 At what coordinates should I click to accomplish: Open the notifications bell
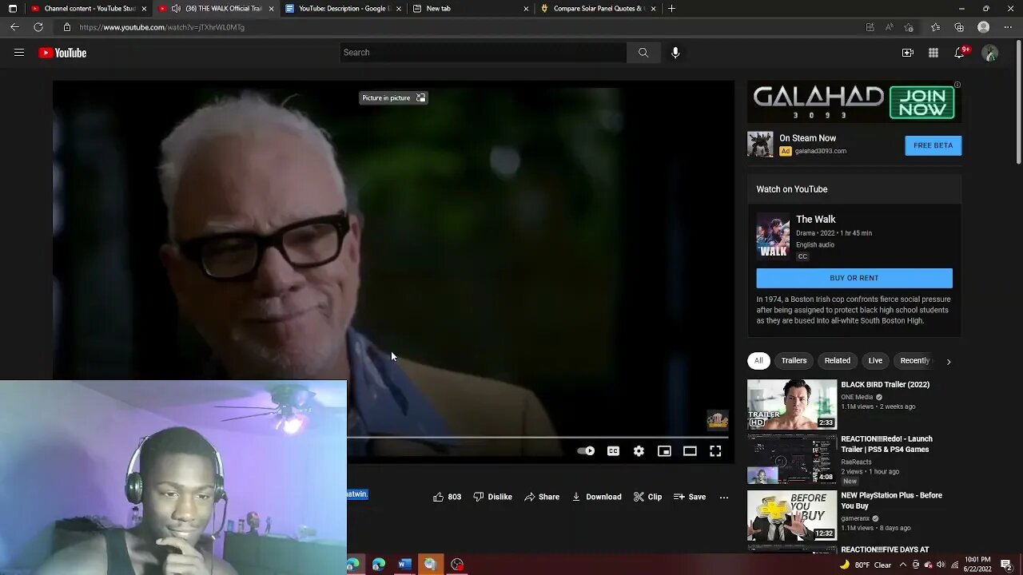click(959, 53)
